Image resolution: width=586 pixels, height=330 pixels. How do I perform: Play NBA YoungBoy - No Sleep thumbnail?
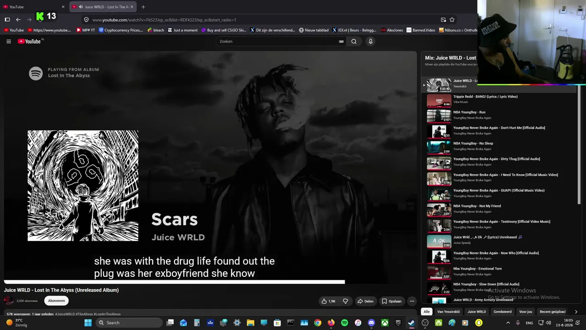(x=439, y=148)
